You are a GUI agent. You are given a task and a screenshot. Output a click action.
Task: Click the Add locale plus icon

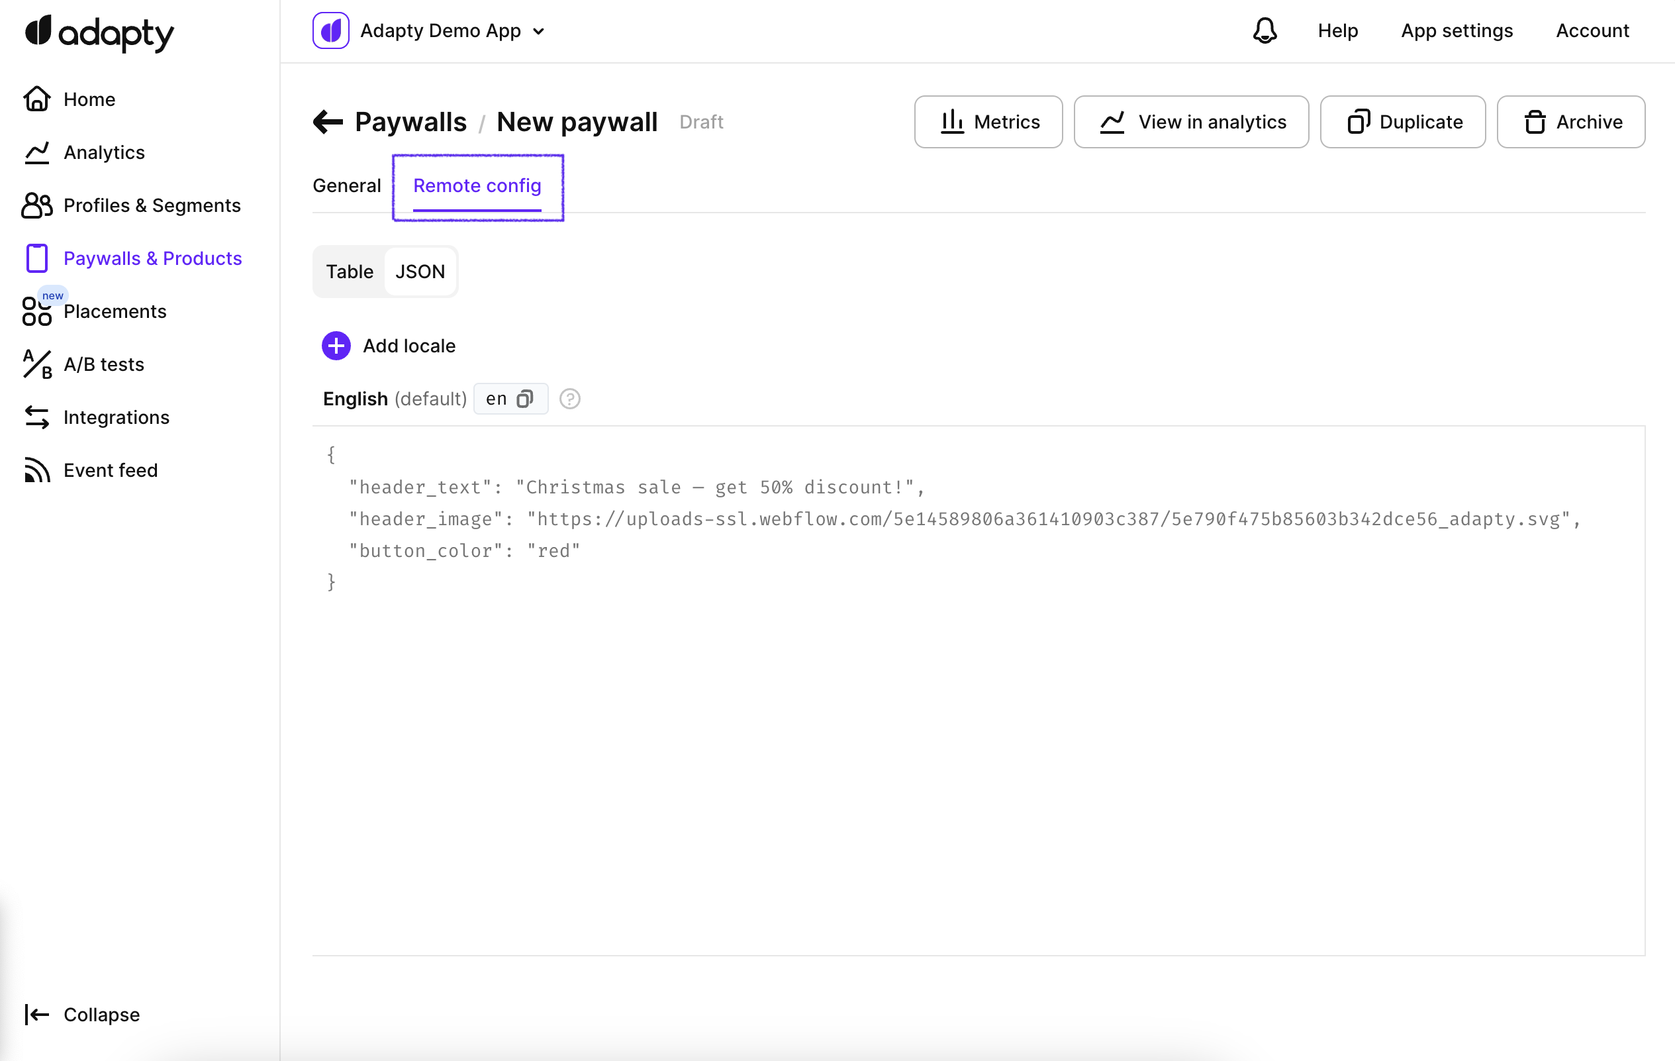tap(336, 346)
